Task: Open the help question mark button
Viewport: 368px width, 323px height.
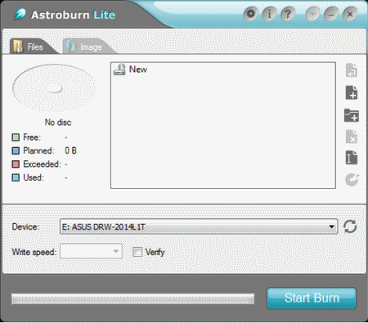Action: click(x=287, y=14)
